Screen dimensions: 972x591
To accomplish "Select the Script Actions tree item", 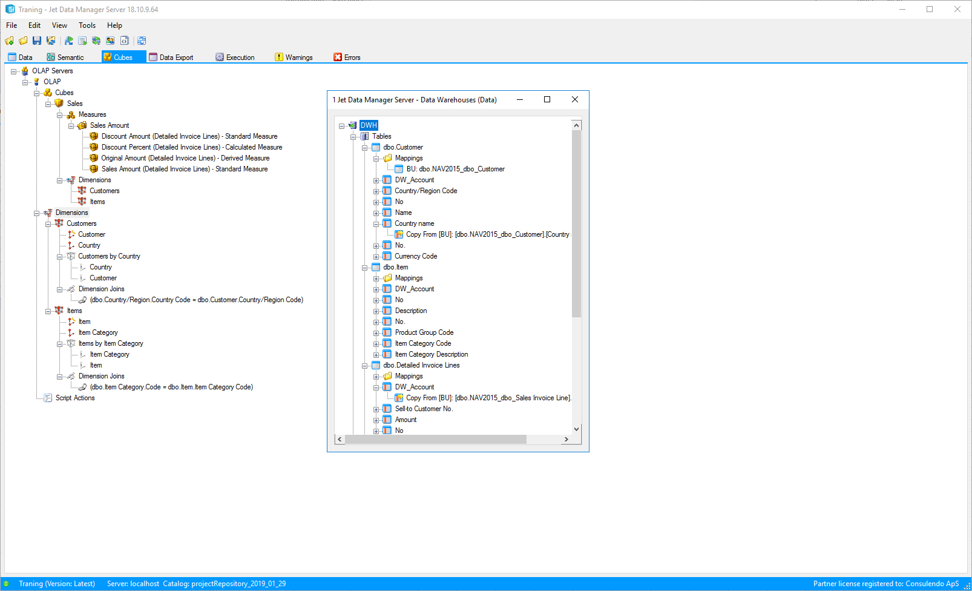I will (75, 398).
